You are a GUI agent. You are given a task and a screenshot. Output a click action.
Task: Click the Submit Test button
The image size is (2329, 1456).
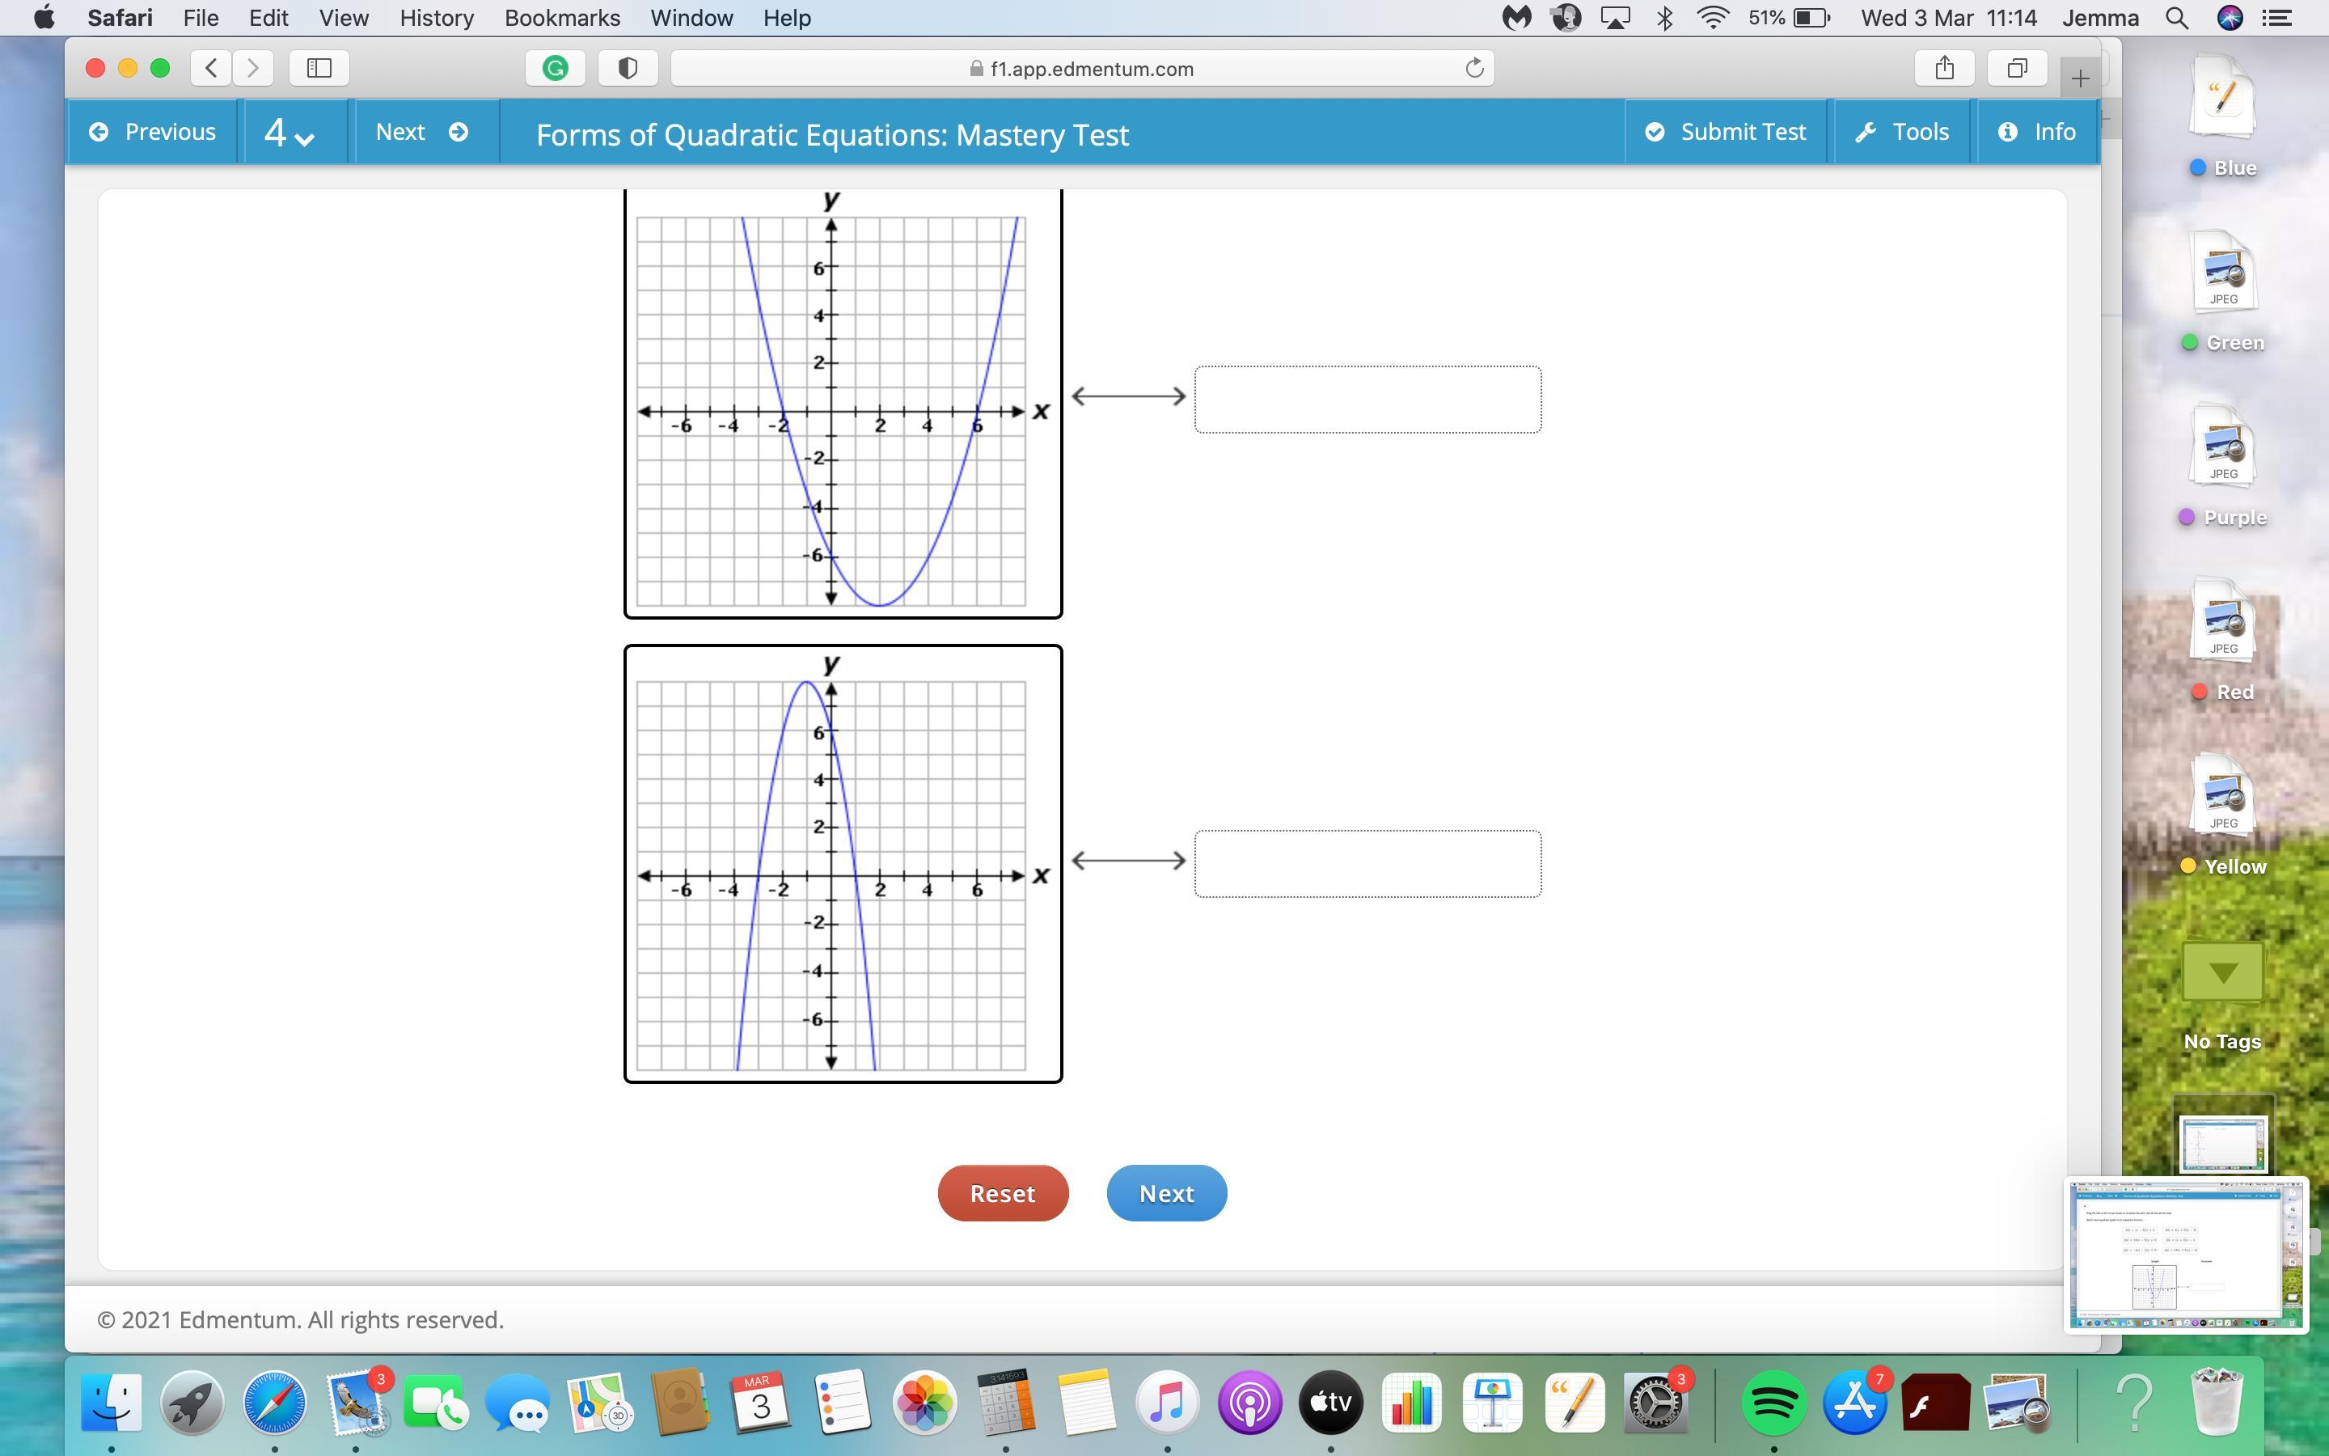click(x=1725, y=132)
